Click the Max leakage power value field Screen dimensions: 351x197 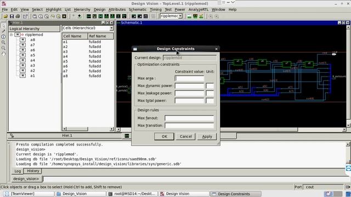(x=189, y=93)
